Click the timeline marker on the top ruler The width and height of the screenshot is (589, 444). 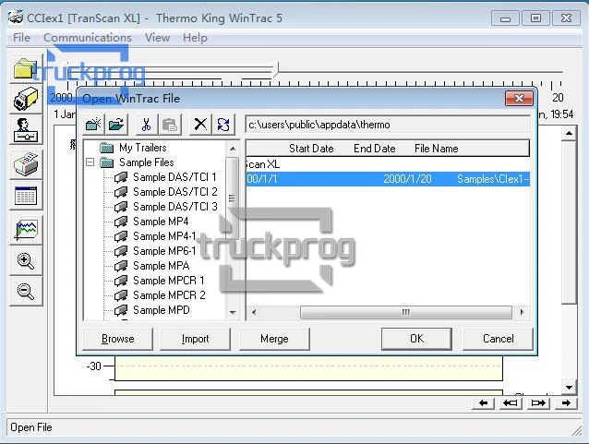277,68
